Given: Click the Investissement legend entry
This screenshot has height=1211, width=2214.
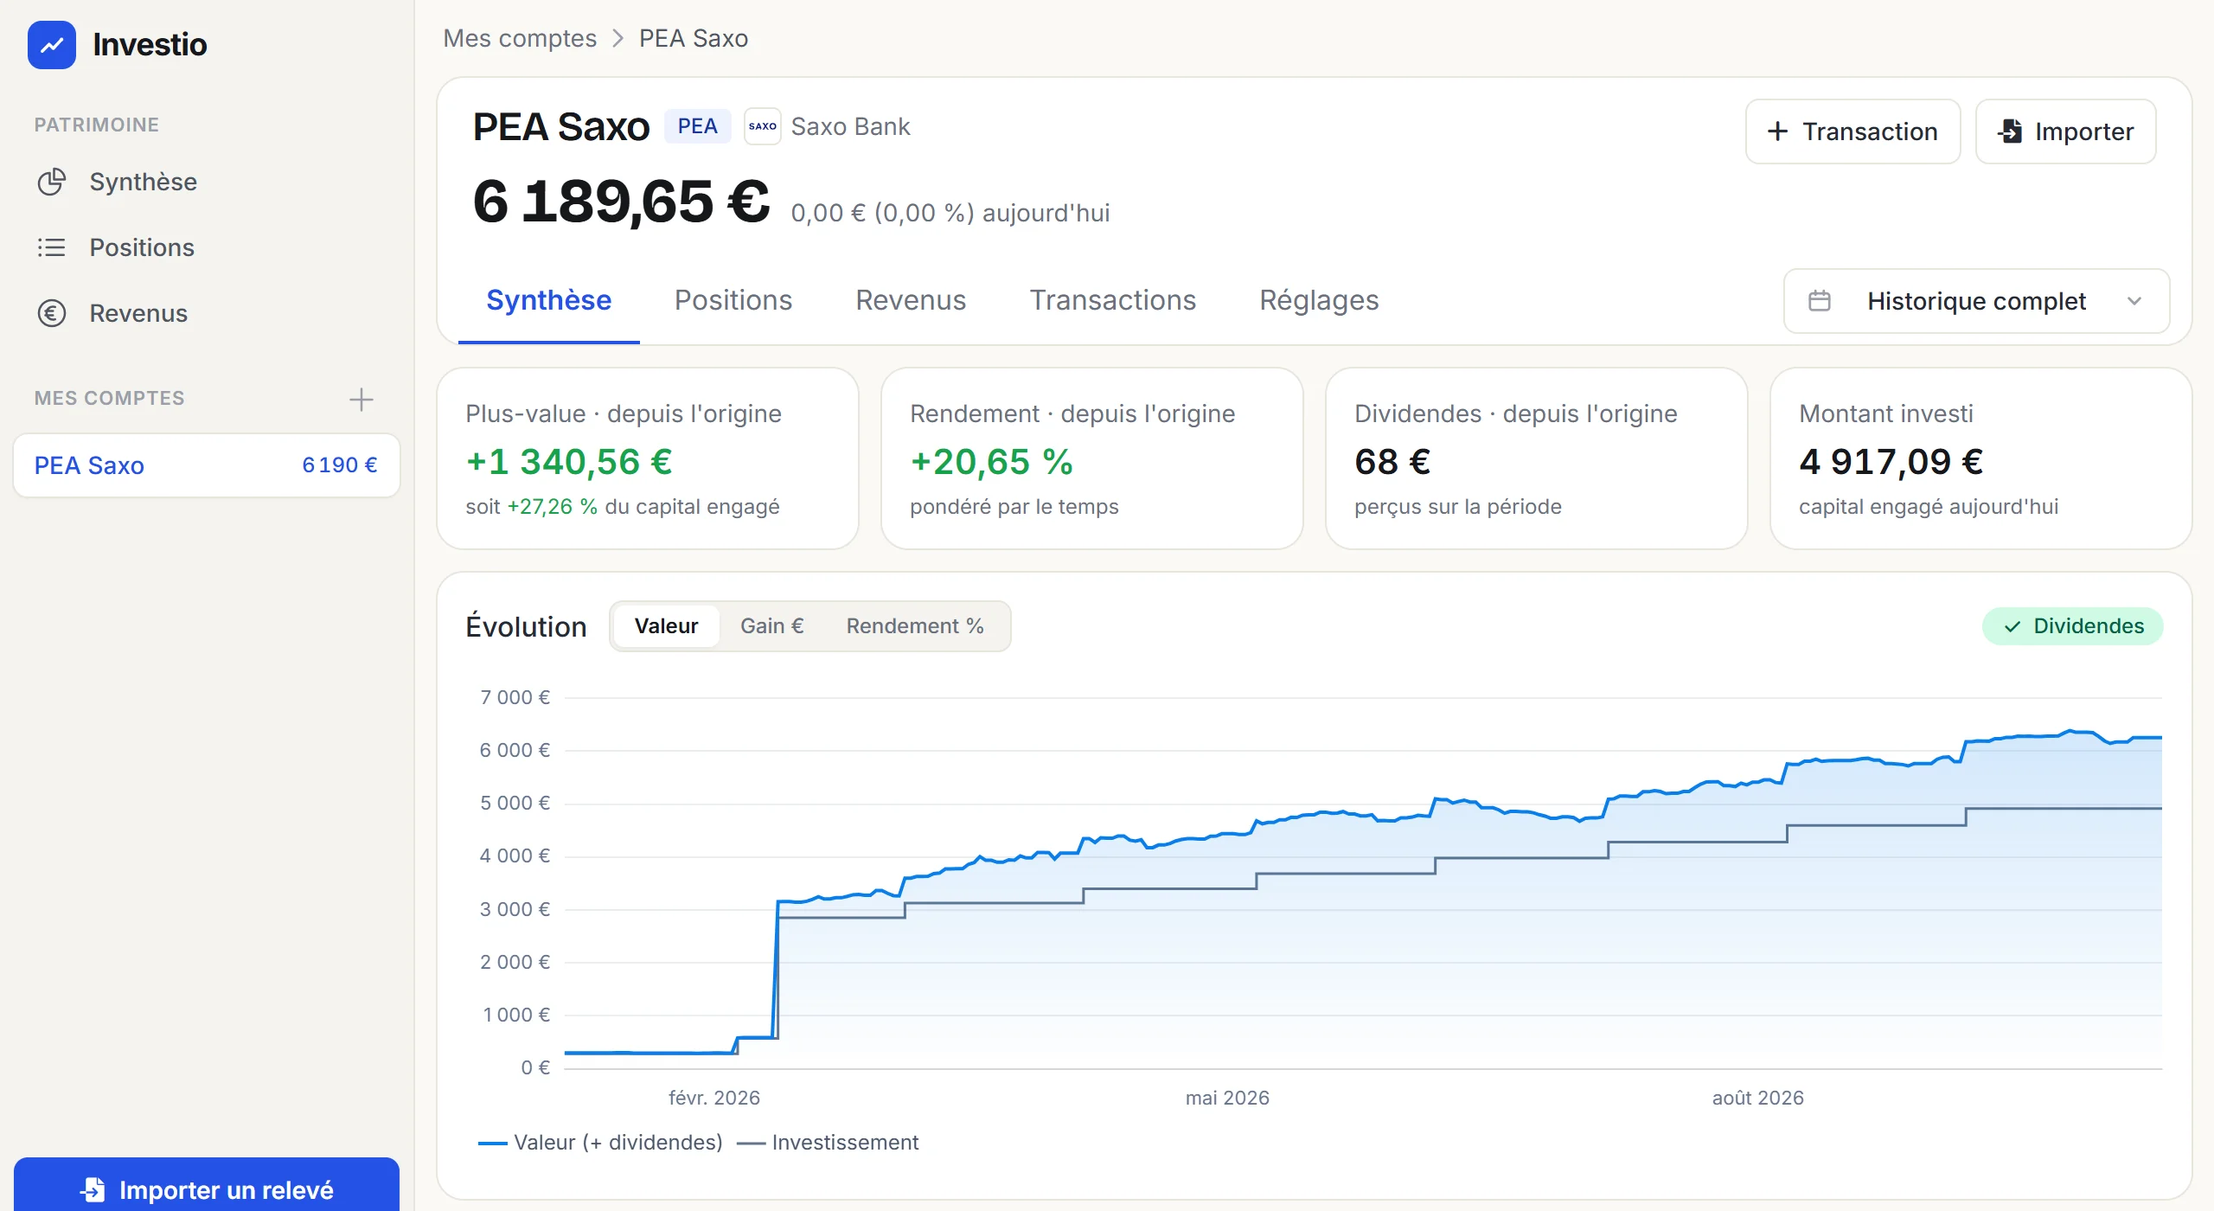Looking at the screenshot, I should click(x=828, y=1143).
